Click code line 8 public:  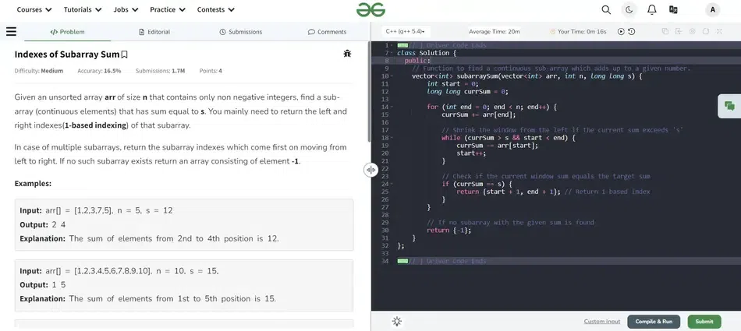click(417, 61)
